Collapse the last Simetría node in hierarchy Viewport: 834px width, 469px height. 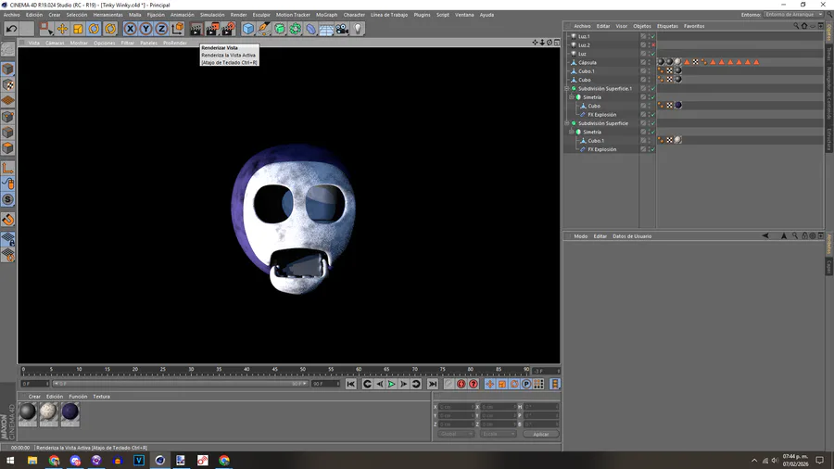point(573,132)
